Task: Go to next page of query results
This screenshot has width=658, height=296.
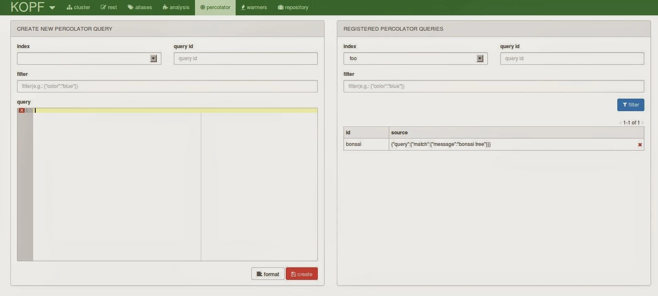Action: [643, 123]
